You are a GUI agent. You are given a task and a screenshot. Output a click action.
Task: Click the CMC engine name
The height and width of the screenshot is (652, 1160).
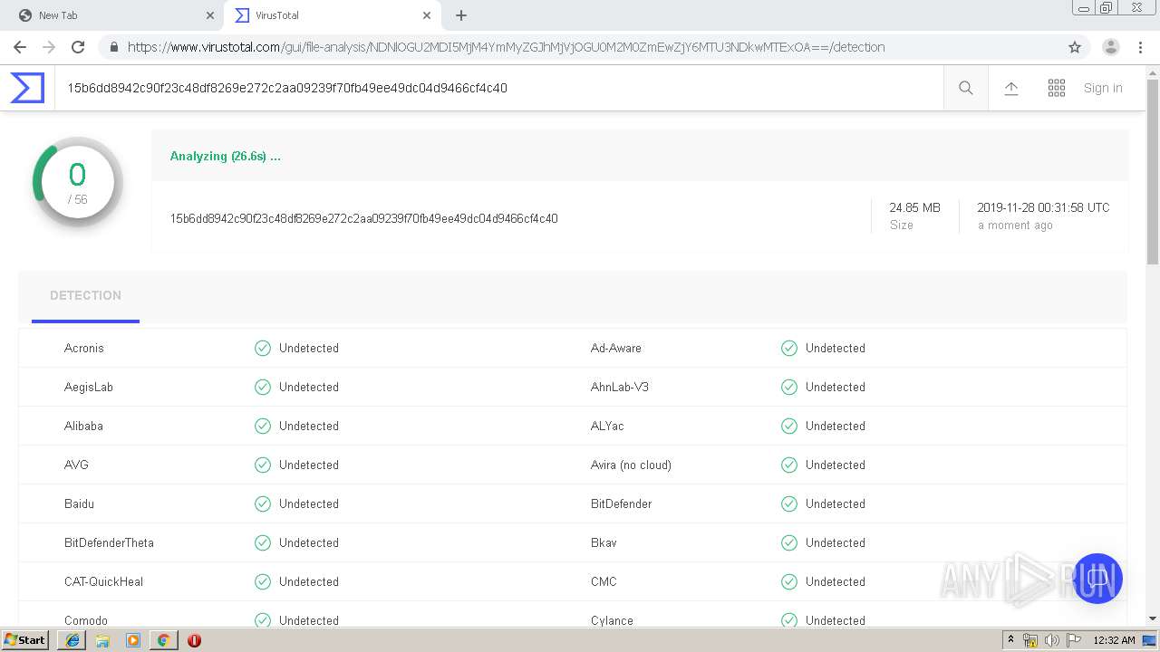click(604, 581)
